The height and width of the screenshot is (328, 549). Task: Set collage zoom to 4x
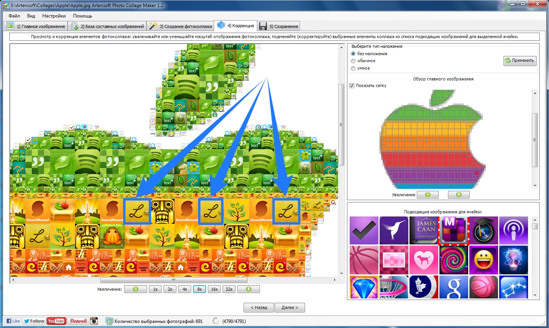tap(185, 289)
